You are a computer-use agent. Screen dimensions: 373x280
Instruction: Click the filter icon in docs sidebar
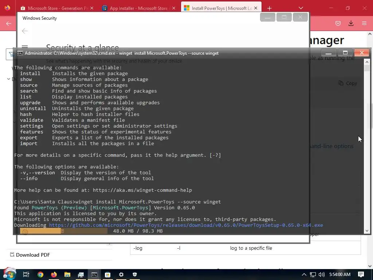click(11, 55)
